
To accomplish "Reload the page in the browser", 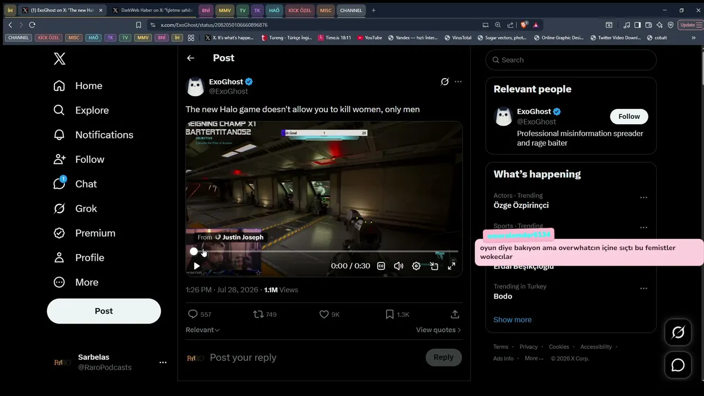I will [32, 25].
